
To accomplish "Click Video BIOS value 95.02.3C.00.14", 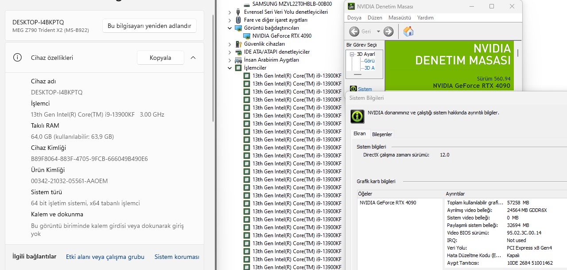I will click(524, 233).
